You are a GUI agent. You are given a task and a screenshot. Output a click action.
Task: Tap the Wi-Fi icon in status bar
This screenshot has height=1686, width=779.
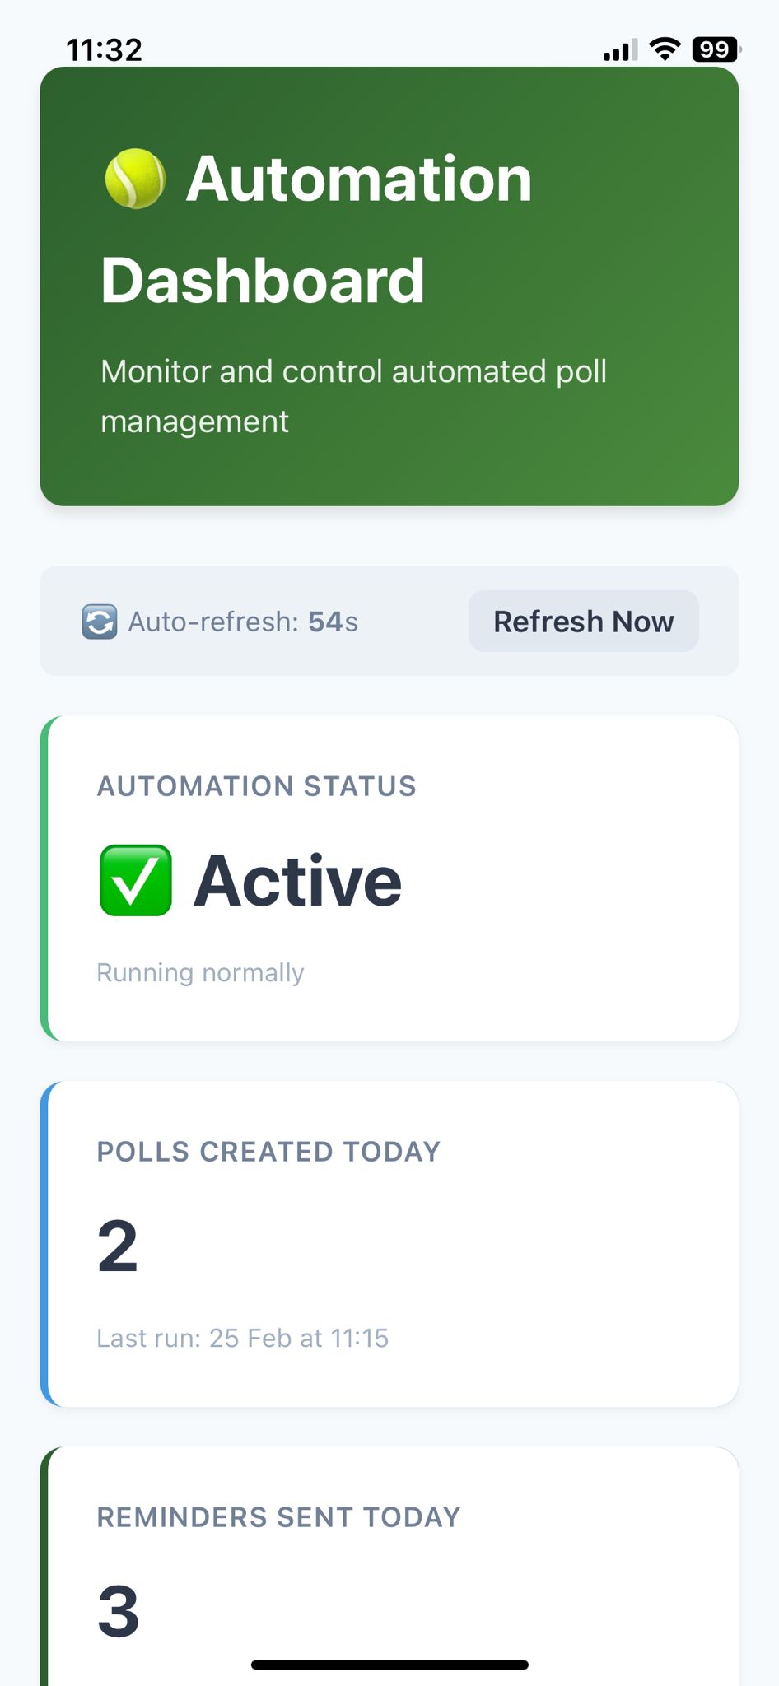(665, 49)
